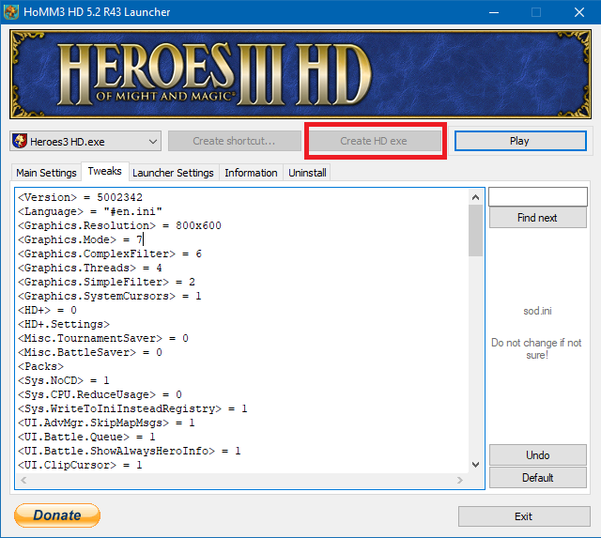This screenshot has height=538, width=601.
Task: Click the <Graphics.SimpleFilter> = 2 line
Action: pyautogui.click(x=106, y=282)
